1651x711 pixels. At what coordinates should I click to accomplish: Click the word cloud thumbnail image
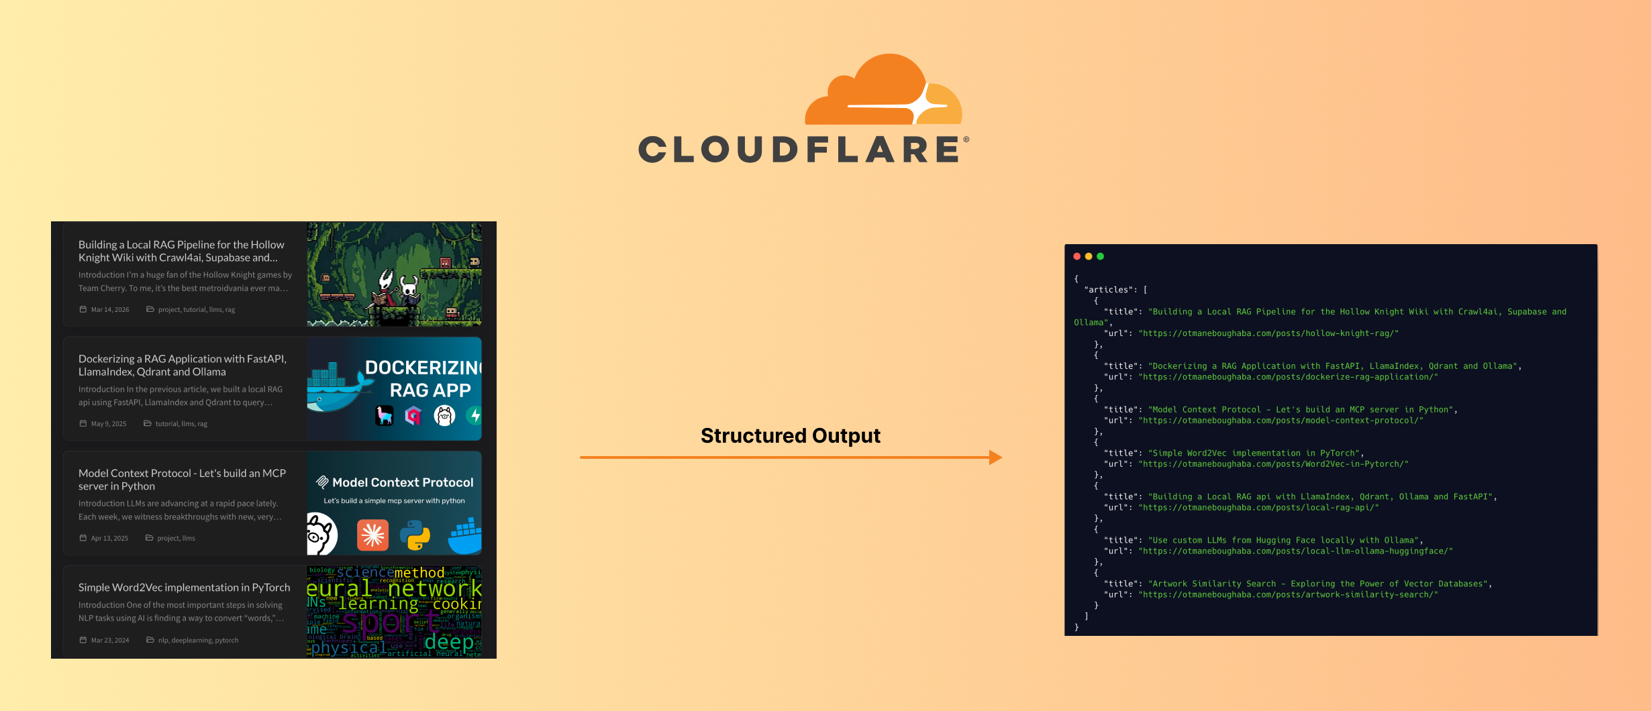tap(394, 612)
